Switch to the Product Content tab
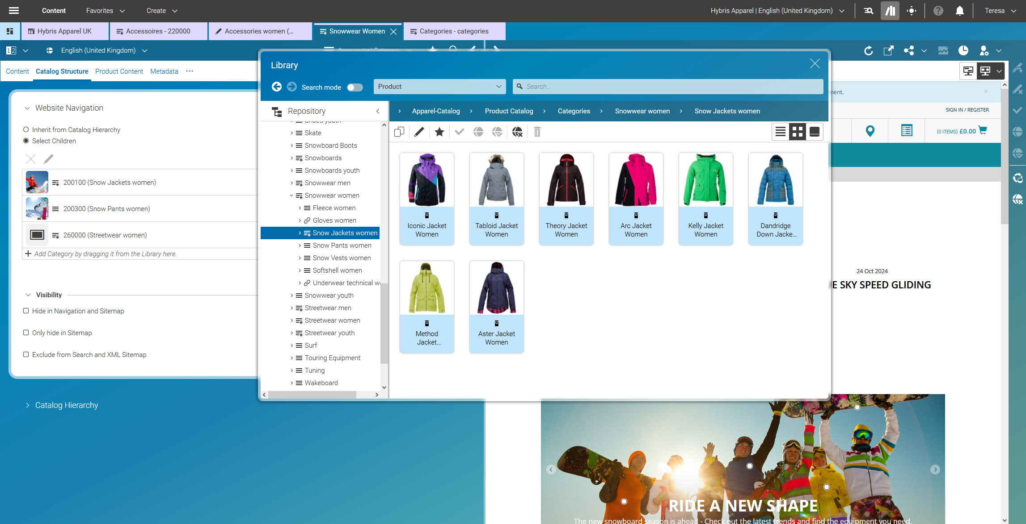Image resolution: width=1026 pixels, height=524 pixels. [x=119, y=71]
